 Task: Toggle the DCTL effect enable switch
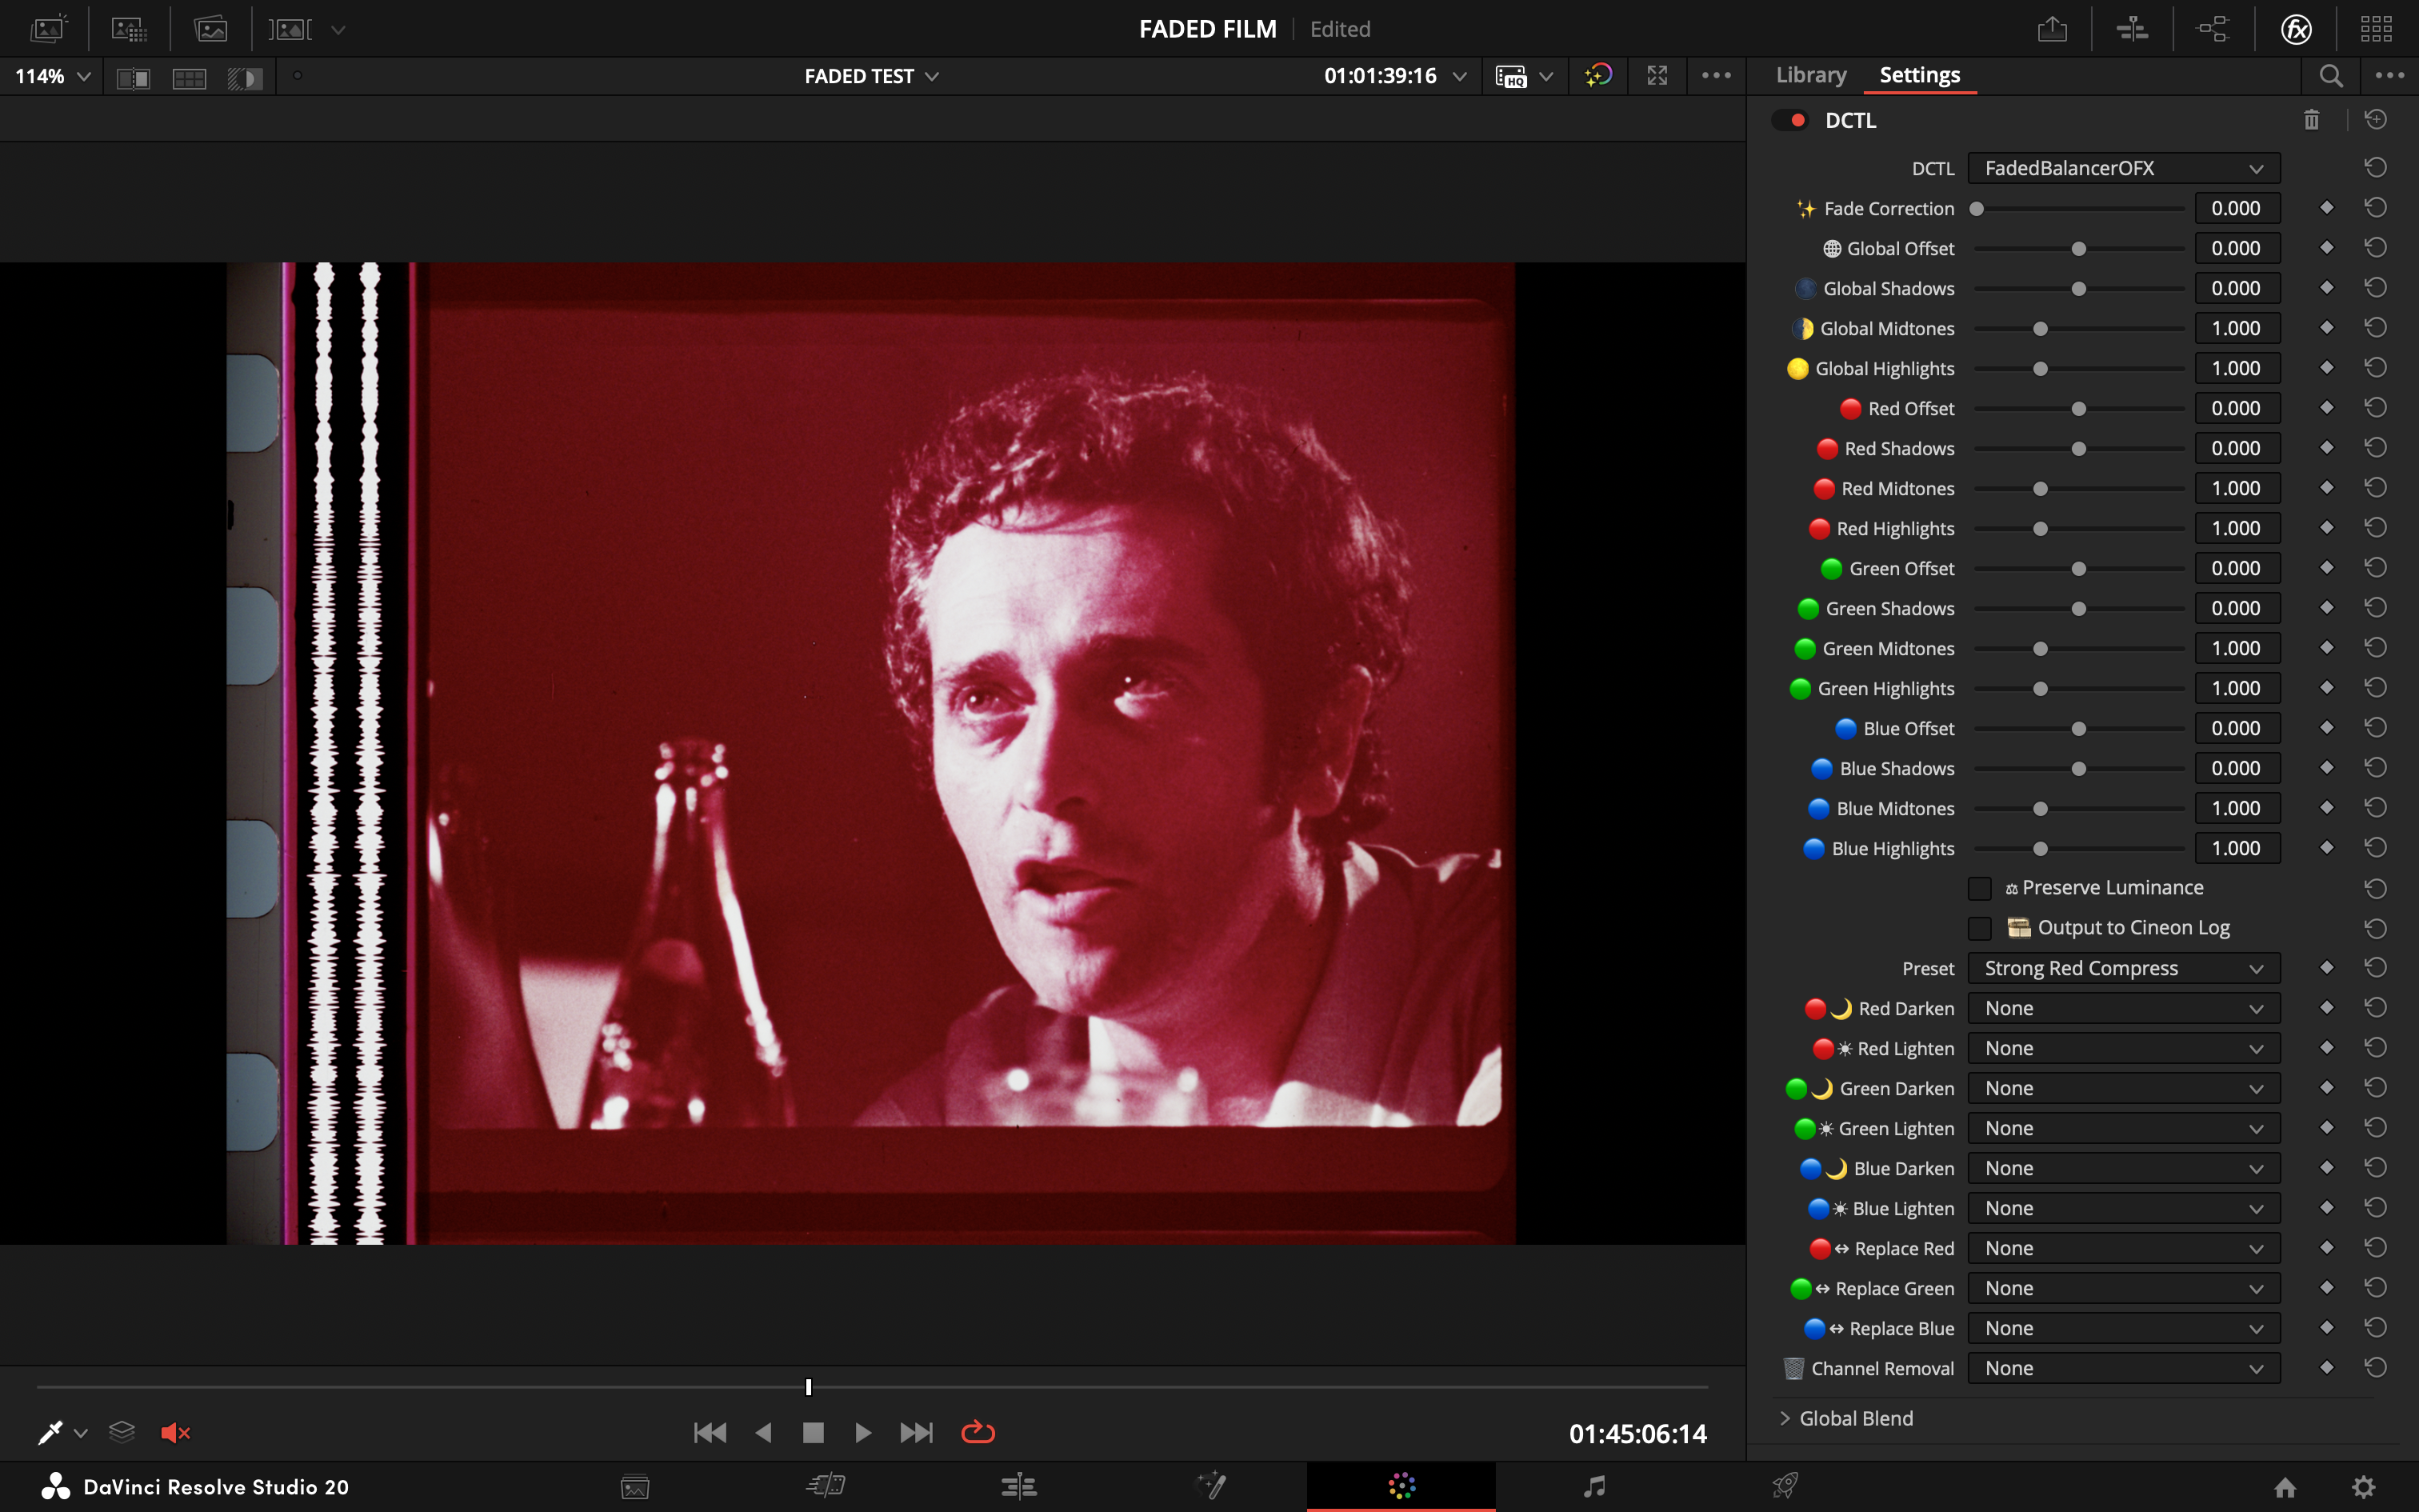click(1789, 120)
